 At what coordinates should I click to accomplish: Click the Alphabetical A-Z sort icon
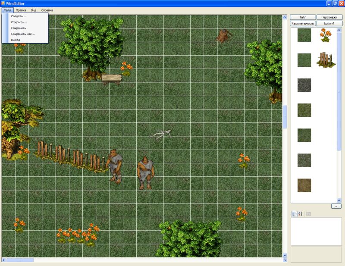301,214
